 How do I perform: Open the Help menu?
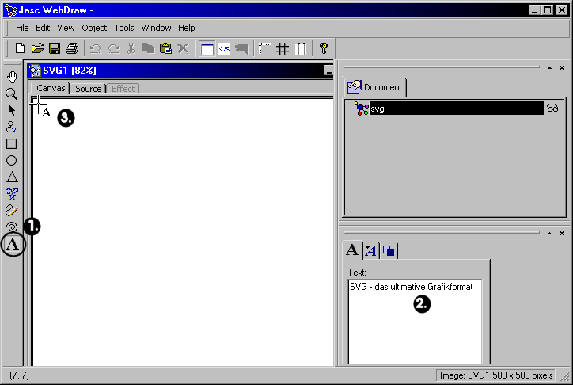coord(186,28)
